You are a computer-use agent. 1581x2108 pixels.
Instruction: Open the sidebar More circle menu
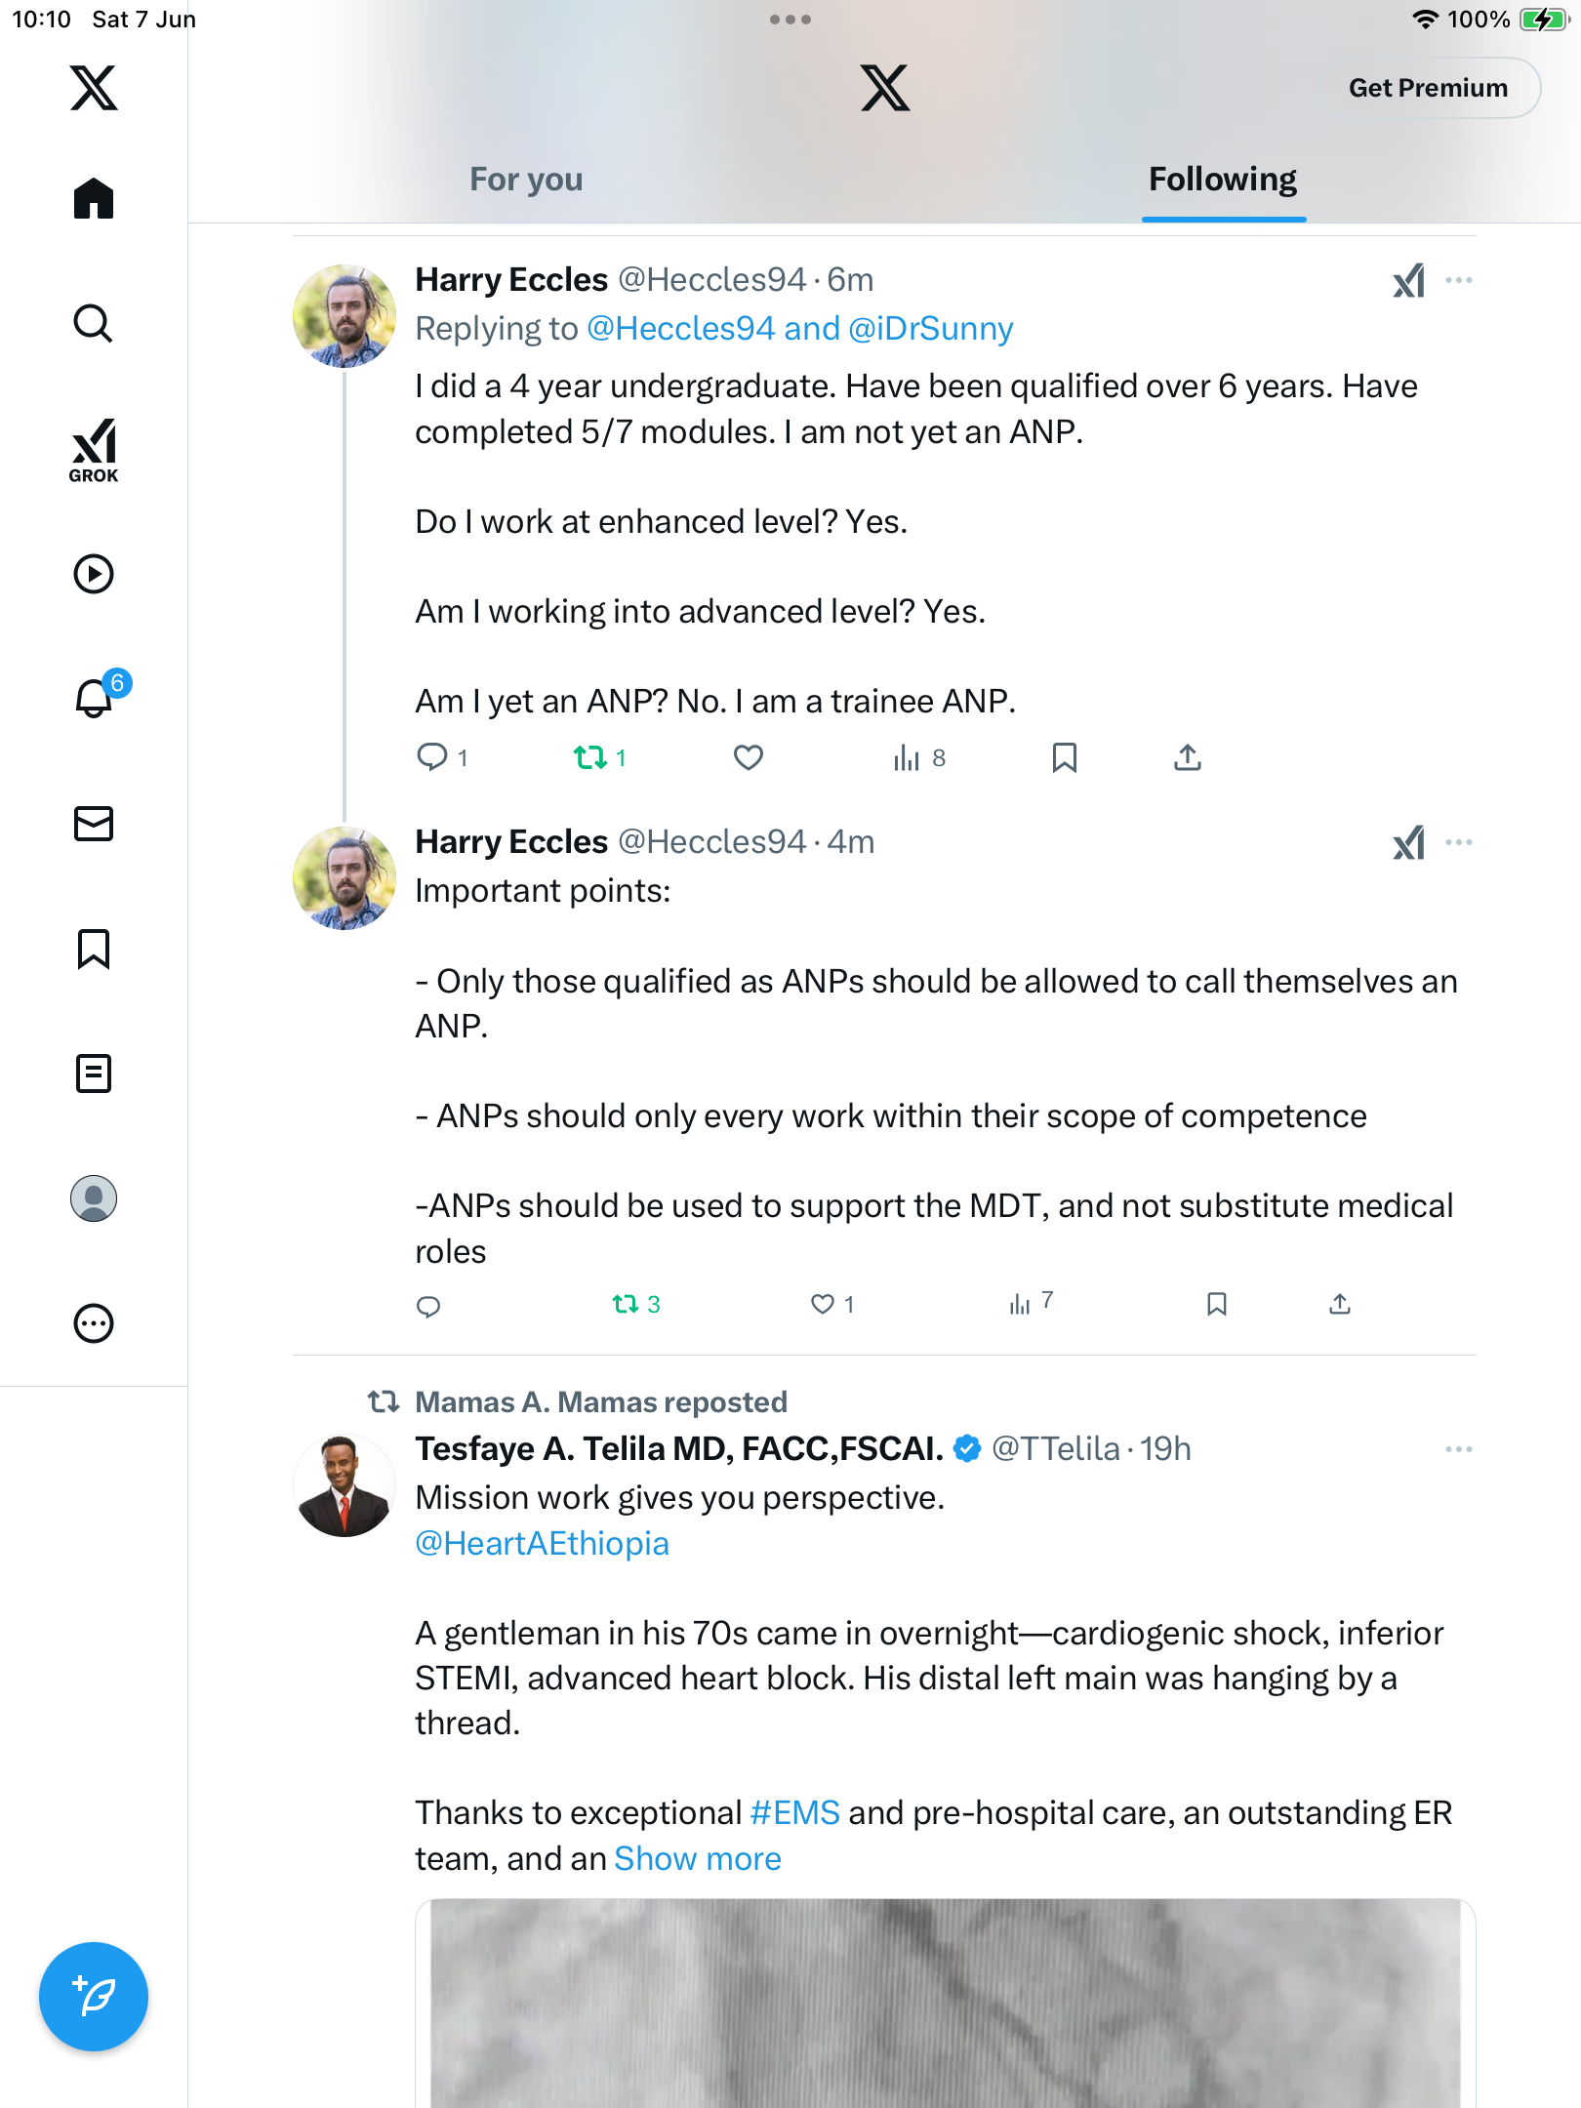(94, 1323)
